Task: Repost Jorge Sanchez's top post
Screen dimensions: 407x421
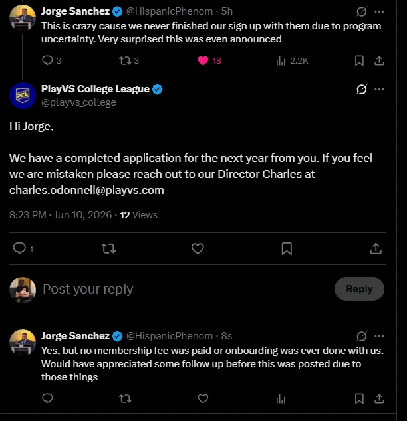Action: [125, 60]
